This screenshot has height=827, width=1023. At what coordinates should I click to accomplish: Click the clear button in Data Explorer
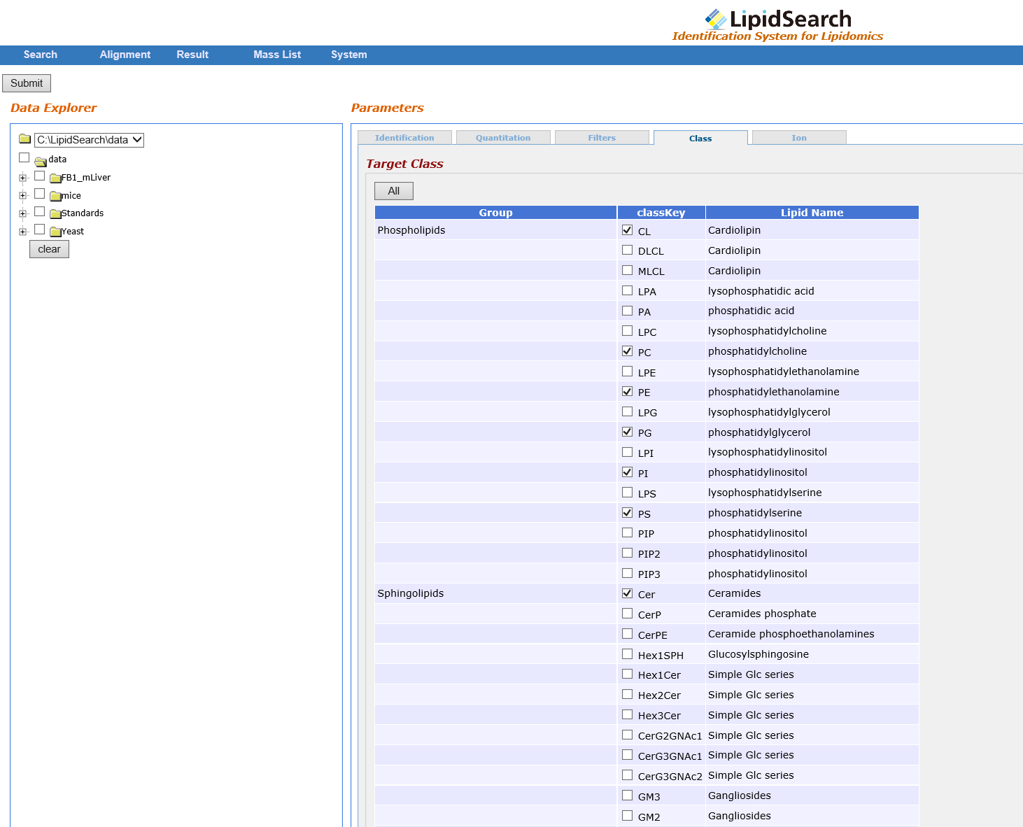pos(49,249)
